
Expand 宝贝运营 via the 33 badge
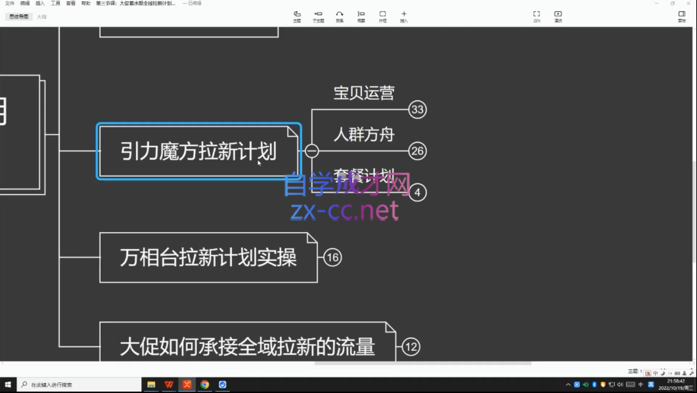(x=417, y=109)
